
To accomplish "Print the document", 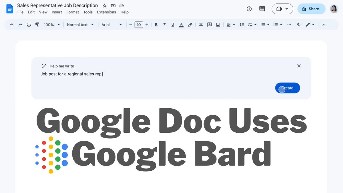I will [29, 25].
